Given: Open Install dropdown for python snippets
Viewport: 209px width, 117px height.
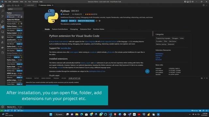Looking at the screenshot, I should 22,84.
